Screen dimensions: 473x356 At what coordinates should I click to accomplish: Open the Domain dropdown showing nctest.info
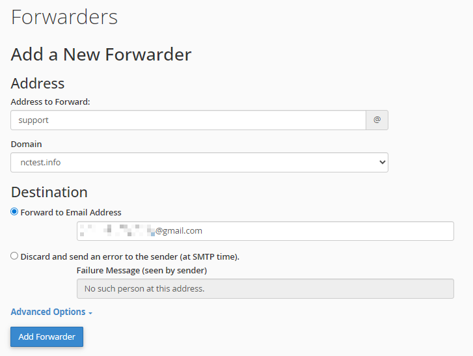coord(199,163)
